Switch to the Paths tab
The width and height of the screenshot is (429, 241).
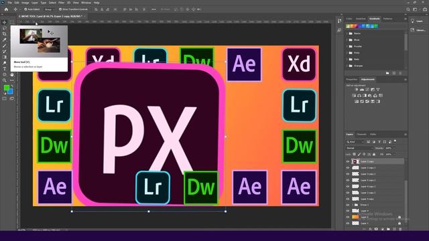tap(373, 134)
